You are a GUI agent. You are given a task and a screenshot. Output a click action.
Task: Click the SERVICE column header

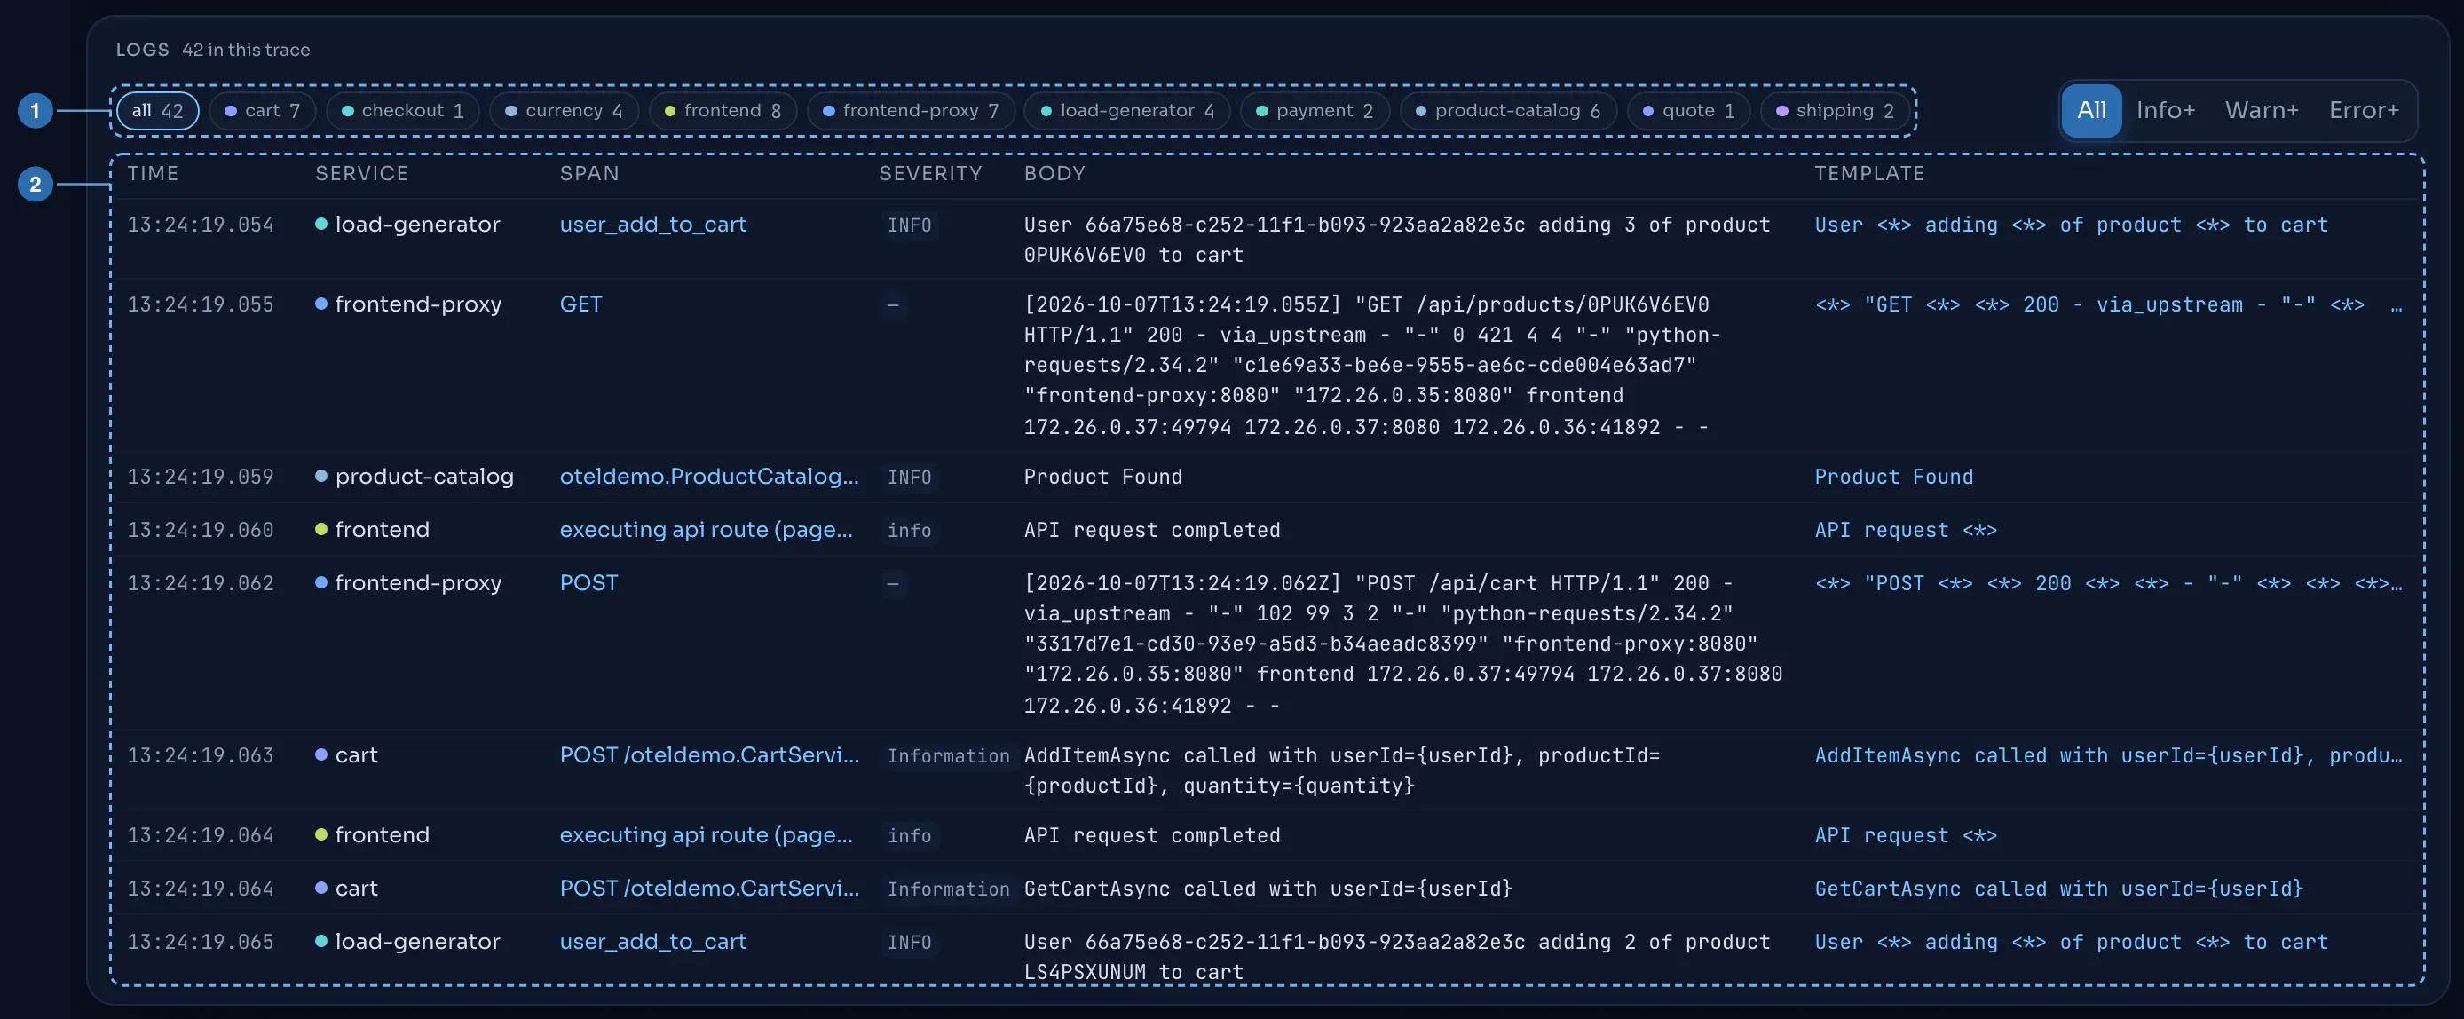click(x=361, y=173)
